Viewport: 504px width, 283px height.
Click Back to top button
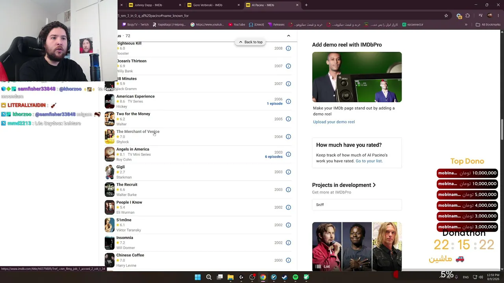[x=250, y=42]
